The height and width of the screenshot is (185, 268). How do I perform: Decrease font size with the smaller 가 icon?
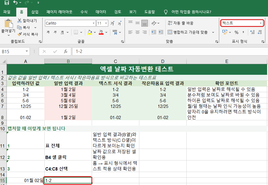click(120, 23)
